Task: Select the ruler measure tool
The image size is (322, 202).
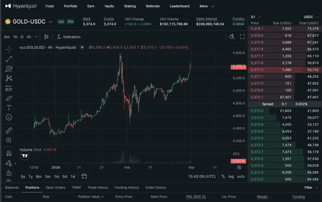Action: [9, 130]
